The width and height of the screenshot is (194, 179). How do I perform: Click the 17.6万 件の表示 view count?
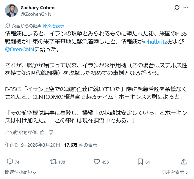(x=81, y=145)
